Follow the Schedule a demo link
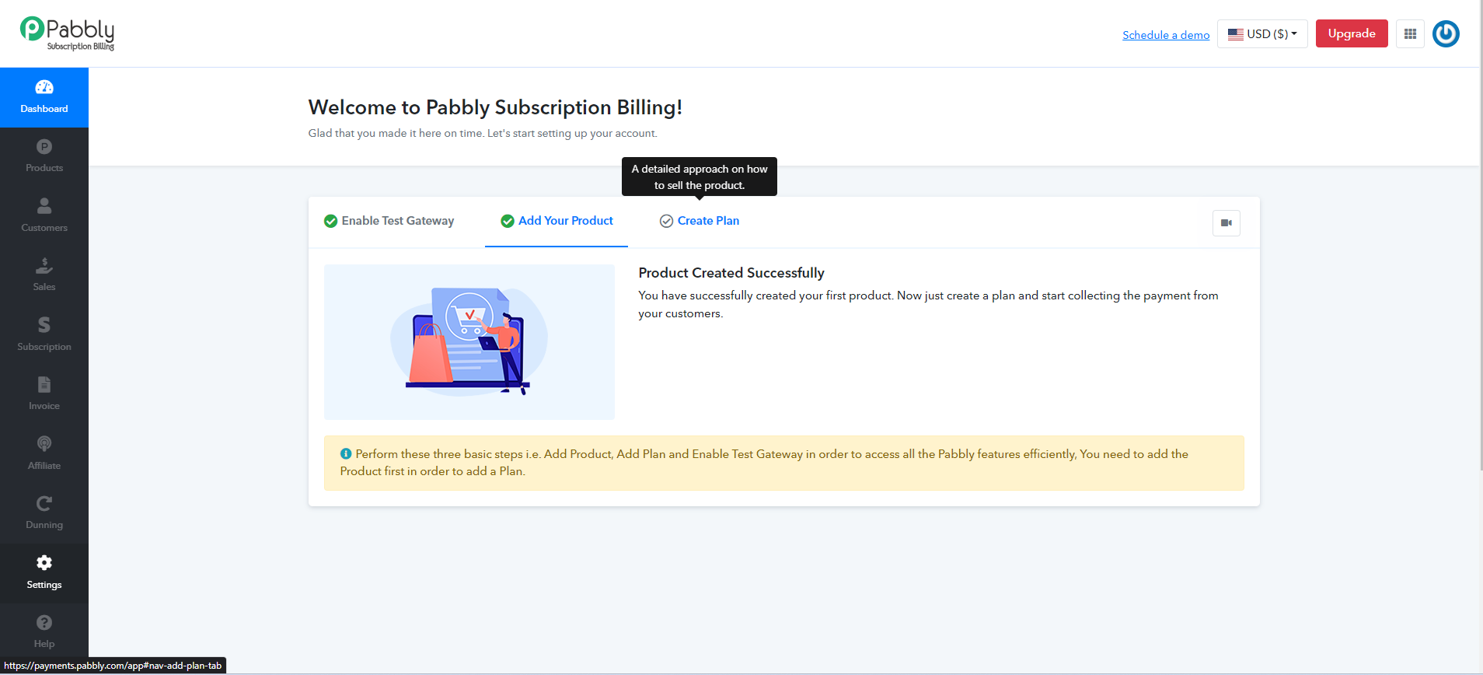This screenshot has height=675, width=1483. [1166, 35]
